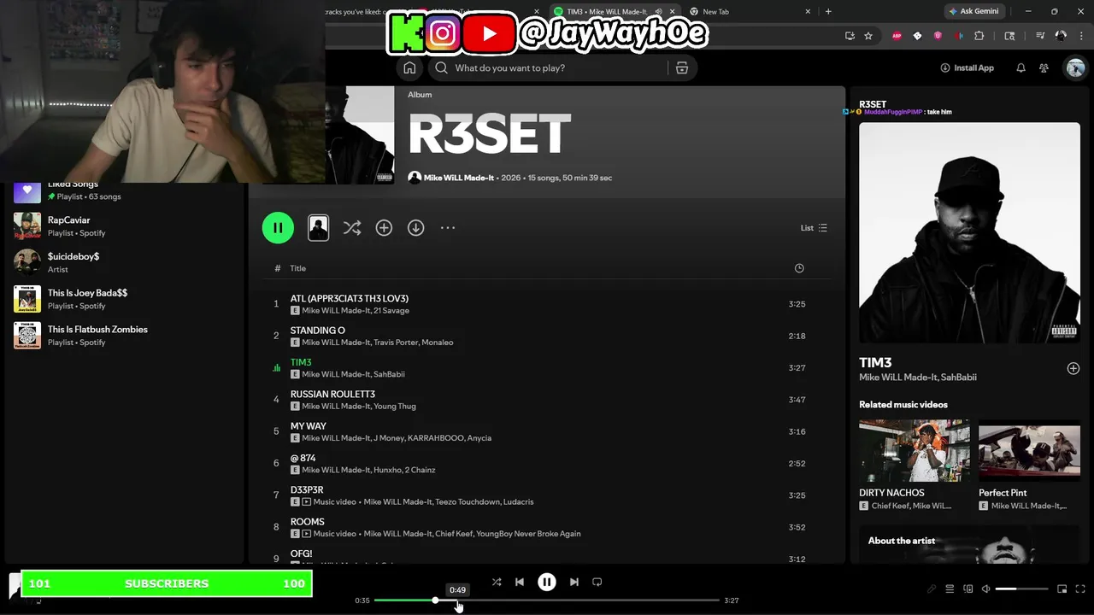The image size is (1094, 615).
Task: Click the Ask Gemini button in Chrome
Action: click(x=973, y=11)
